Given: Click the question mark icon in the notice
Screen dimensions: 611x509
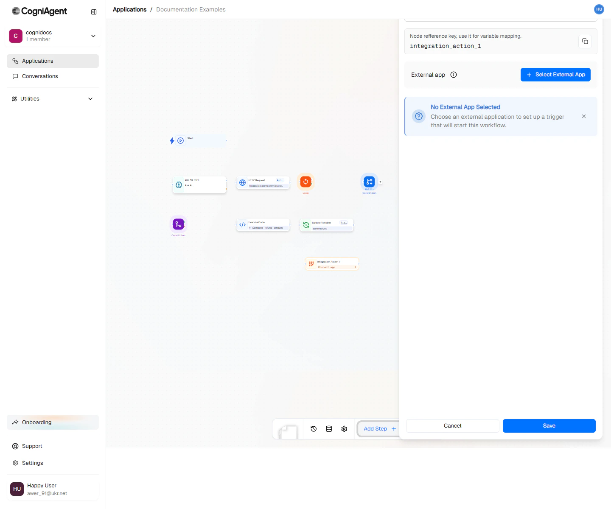Looking at the screenshot, I should 419,116.
